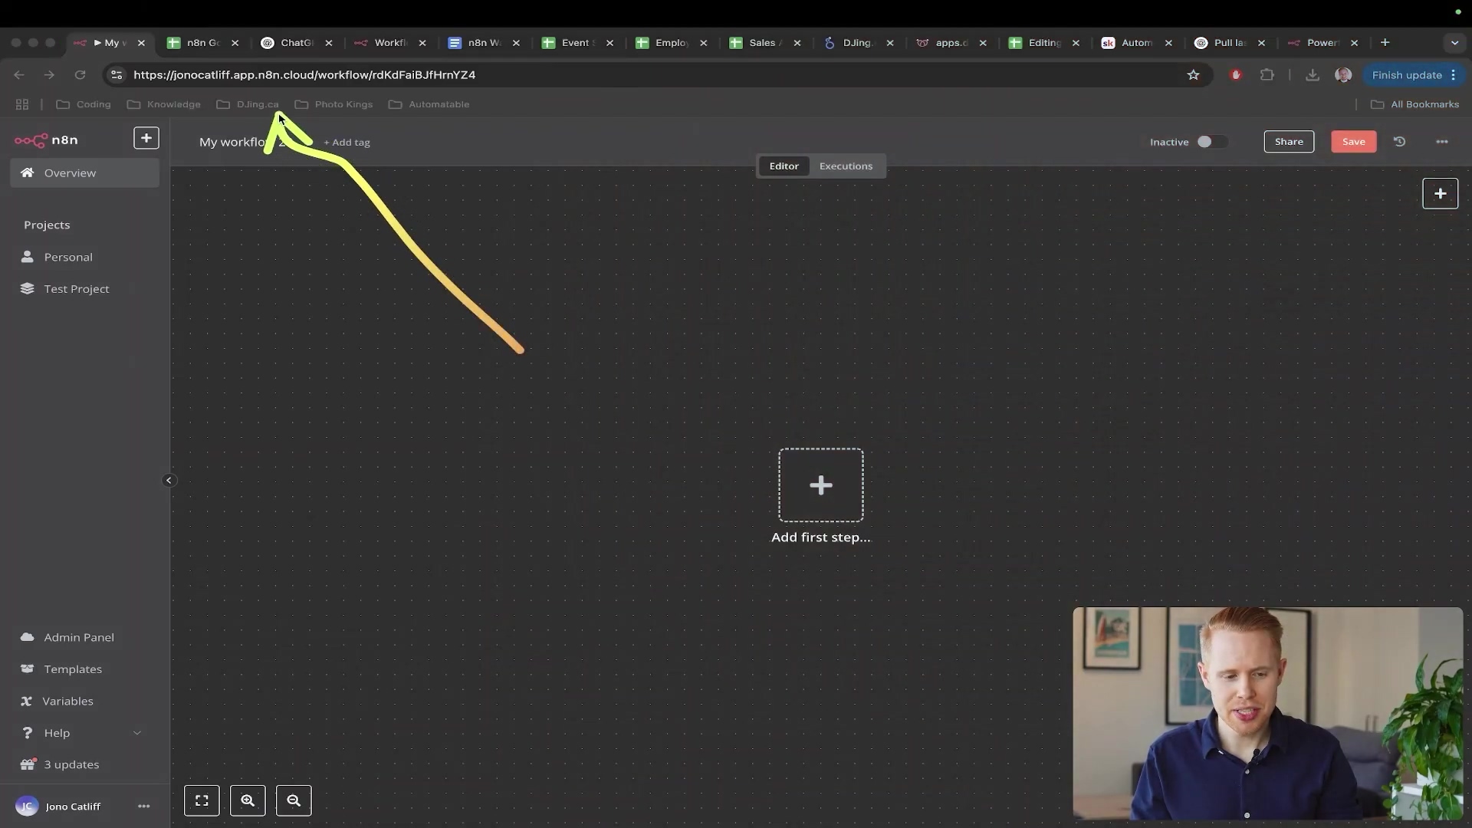Expand the Help menu chevron

tap(137, 733)
